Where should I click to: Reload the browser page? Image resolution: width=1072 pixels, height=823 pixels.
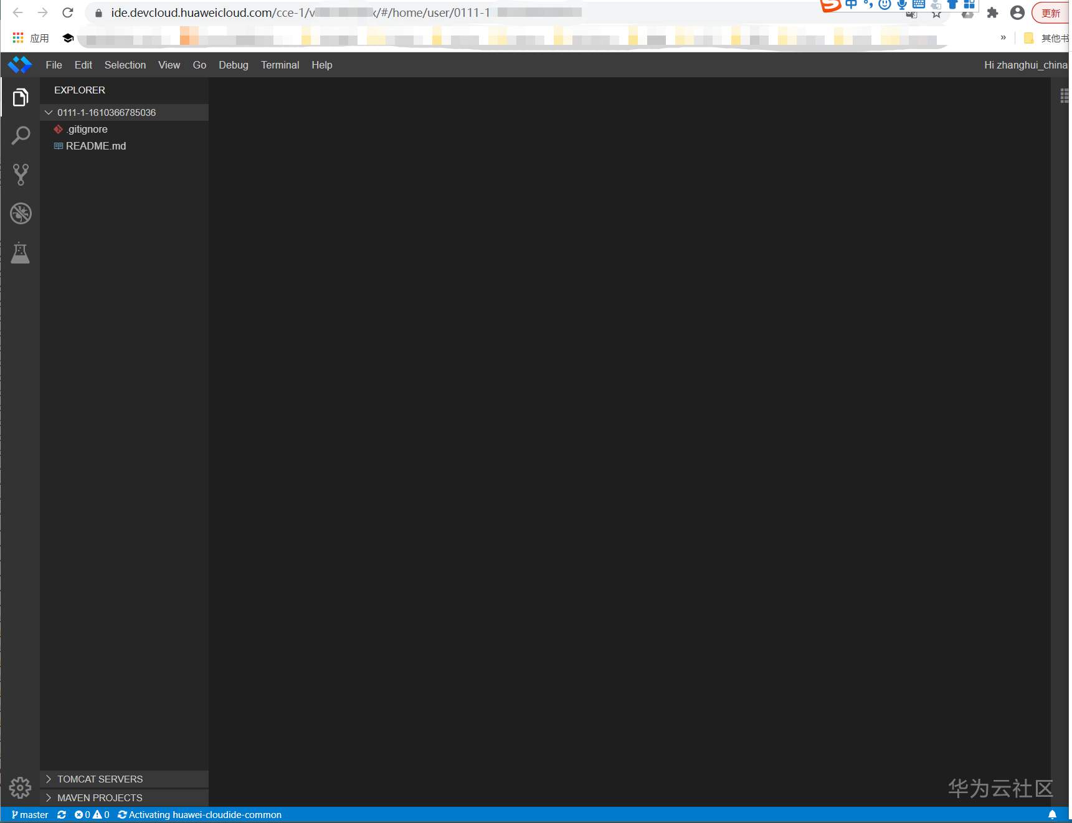click(68, 12)
